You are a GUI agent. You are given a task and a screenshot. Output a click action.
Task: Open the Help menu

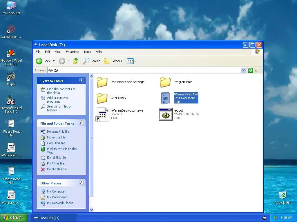99,52
